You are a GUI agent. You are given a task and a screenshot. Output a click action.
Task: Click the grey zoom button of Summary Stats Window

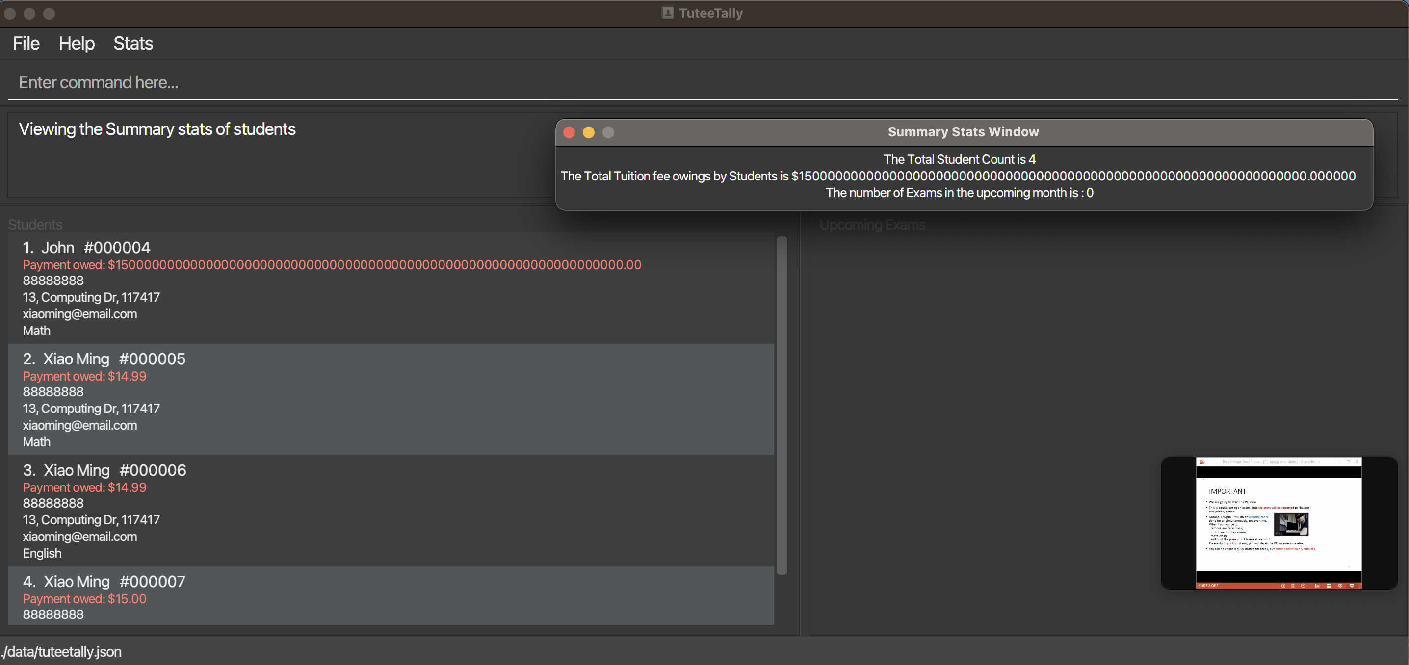(608, 132)
